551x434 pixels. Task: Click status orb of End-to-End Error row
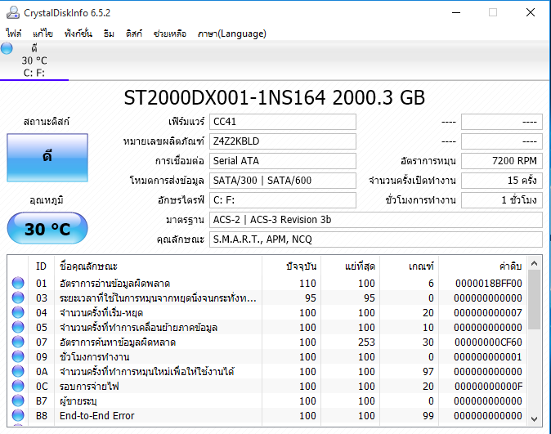coord(18,416)
